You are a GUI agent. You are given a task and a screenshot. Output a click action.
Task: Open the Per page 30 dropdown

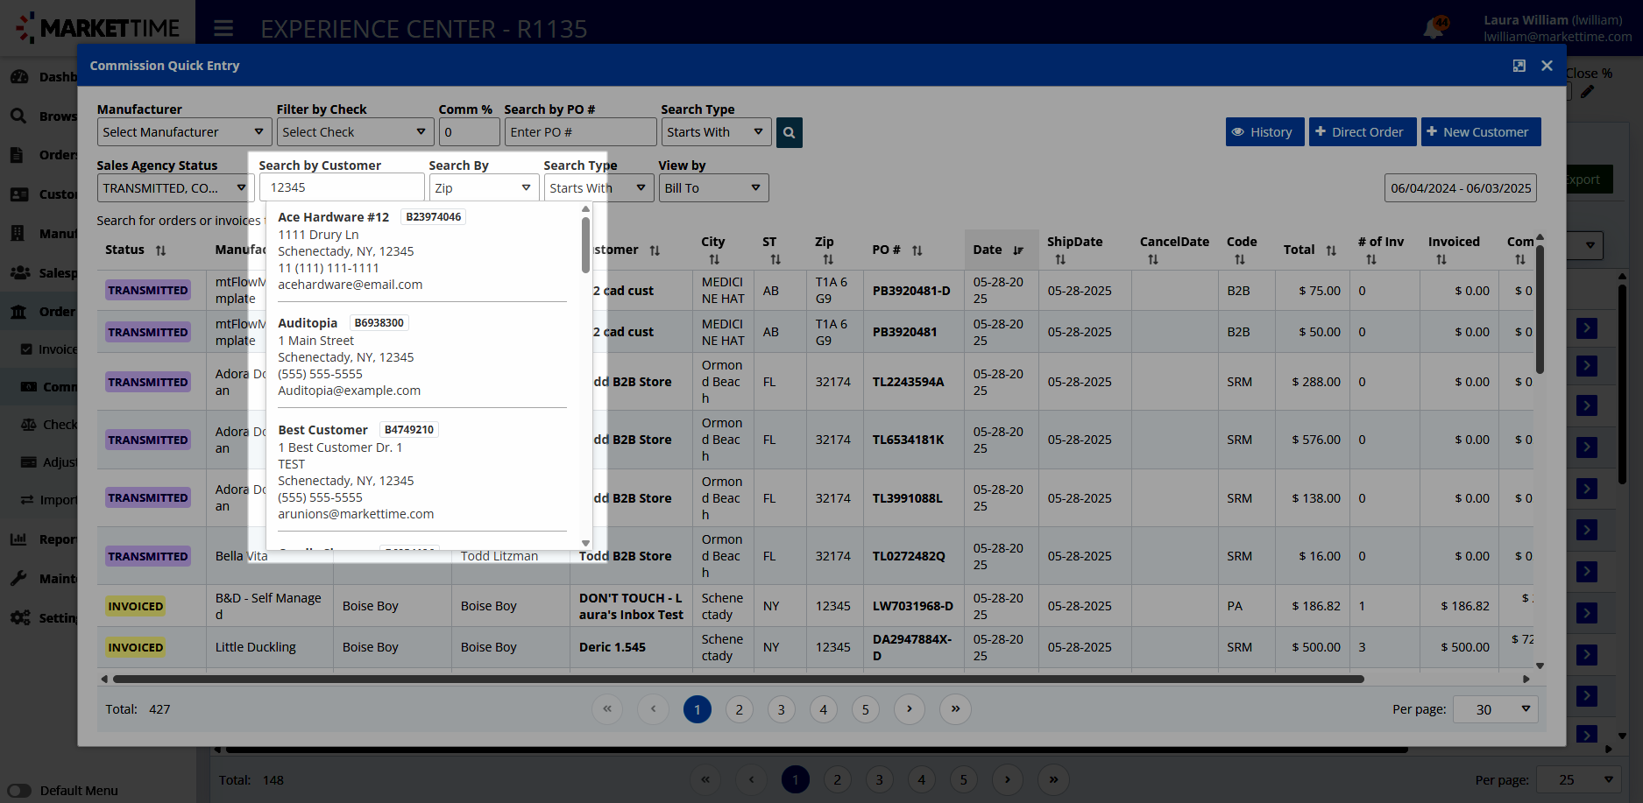pos(1495,709)
